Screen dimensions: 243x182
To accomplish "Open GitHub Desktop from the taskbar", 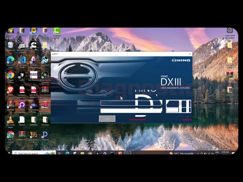I will (x=105, y=153).
